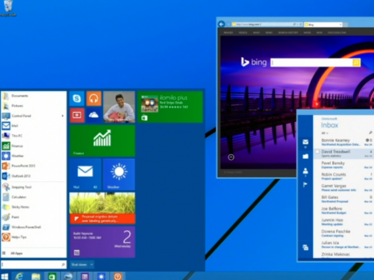Click the Windows Start button on taskbar

[x=5, y=276]
